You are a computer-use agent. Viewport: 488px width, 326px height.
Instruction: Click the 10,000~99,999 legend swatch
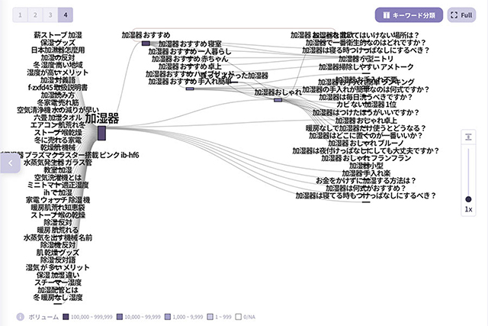[x=121, y=315]
